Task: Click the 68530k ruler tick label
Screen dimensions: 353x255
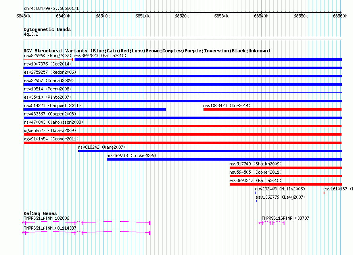Action: 222,16
